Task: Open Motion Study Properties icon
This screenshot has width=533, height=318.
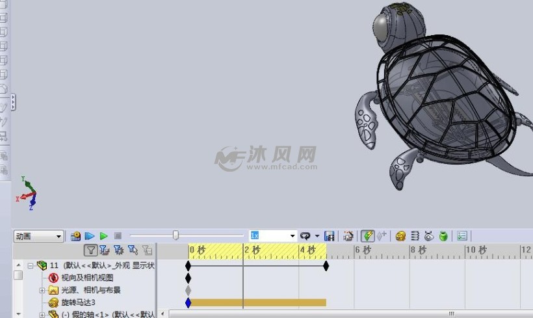Action: [x=462, y=236]
